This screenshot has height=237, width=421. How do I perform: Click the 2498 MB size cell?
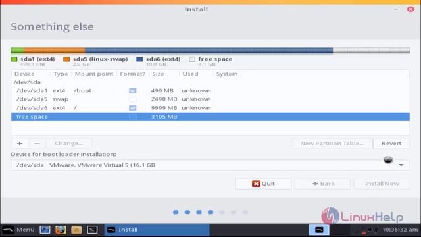pyautogui.click(x=164, y=99)
